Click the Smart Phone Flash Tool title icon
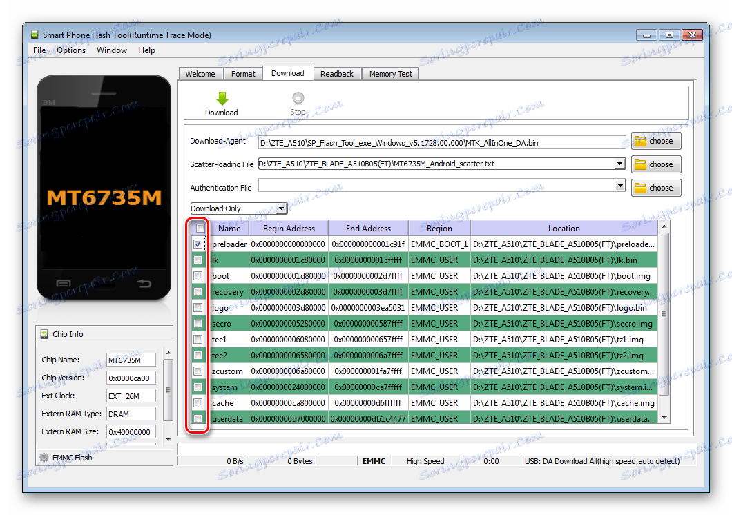 pos(34,35)
